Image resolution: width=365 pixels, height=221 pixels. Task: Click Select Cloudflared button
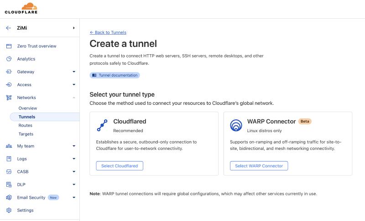[120, 166]
